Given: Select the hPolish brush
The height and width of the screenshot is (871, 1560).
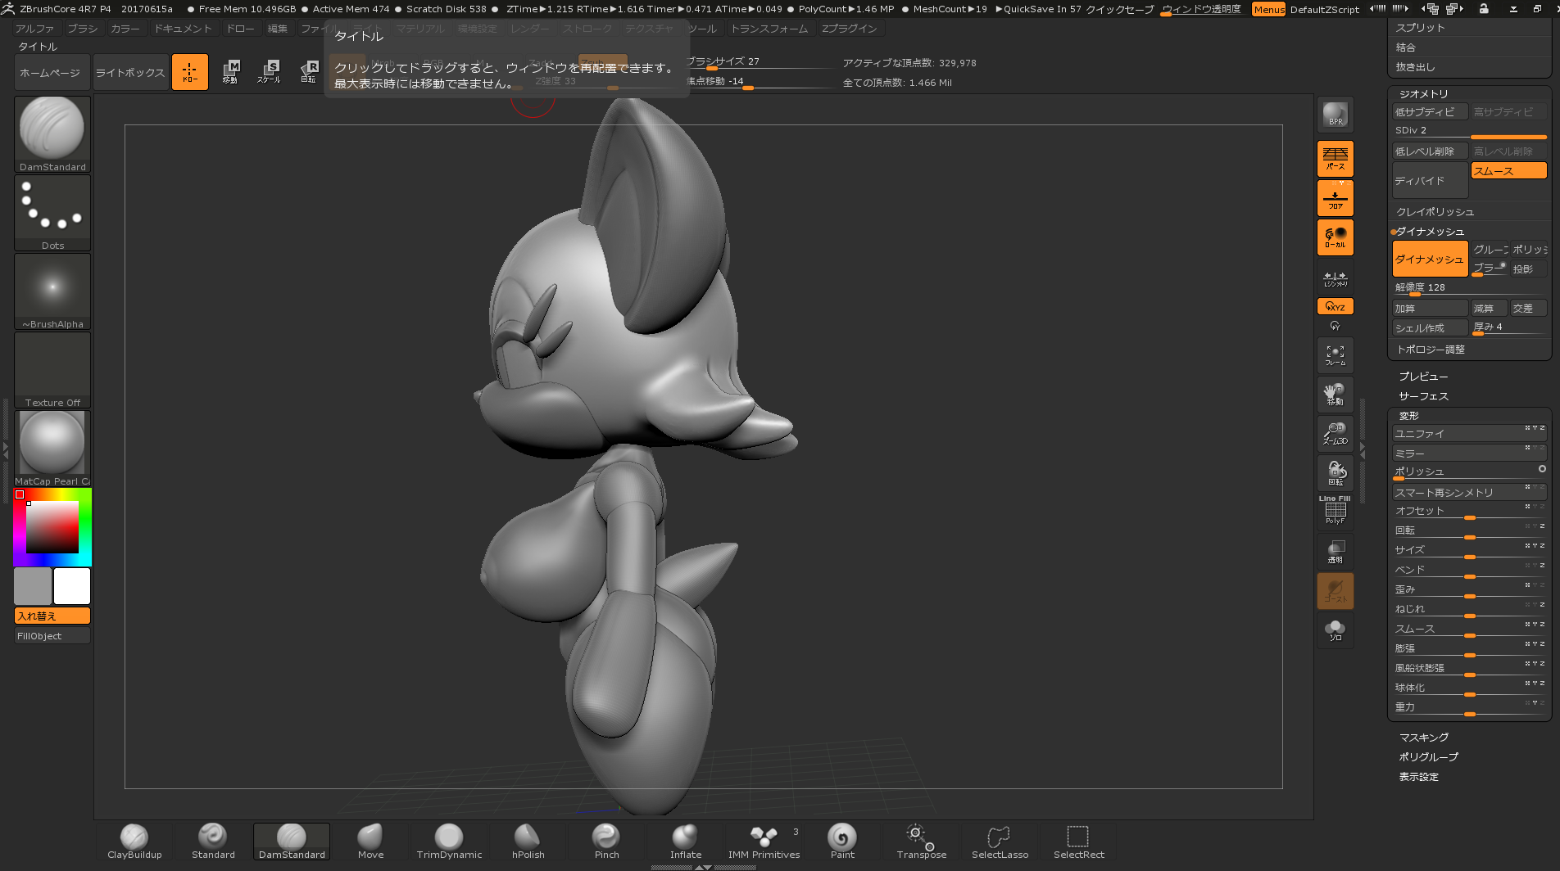Looking at the screenshot, I should tap(528, 841).
